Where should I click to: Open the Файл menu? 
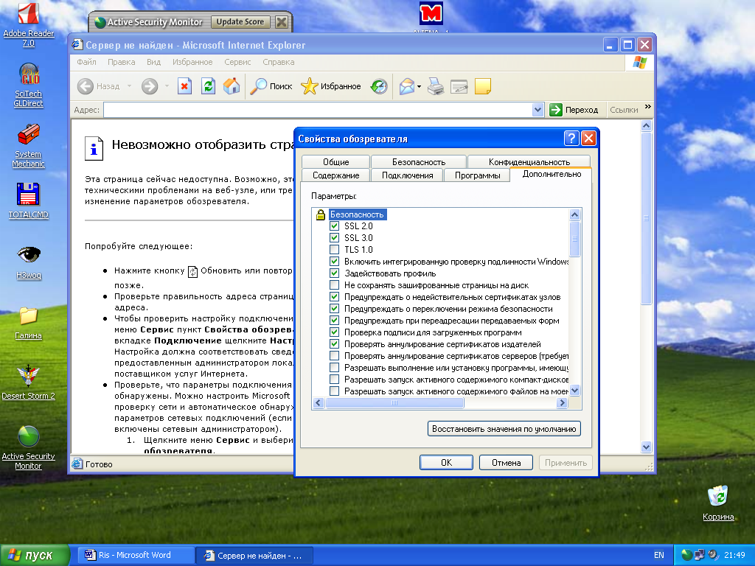click(x=87, y=62)
